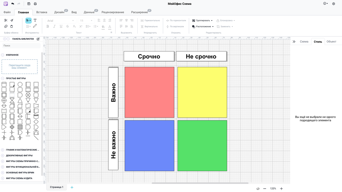This screenshot has height=192, width=342.
Task: Click Вертикально distribute button
Action: pyautogui.click(x=149, y=26)
